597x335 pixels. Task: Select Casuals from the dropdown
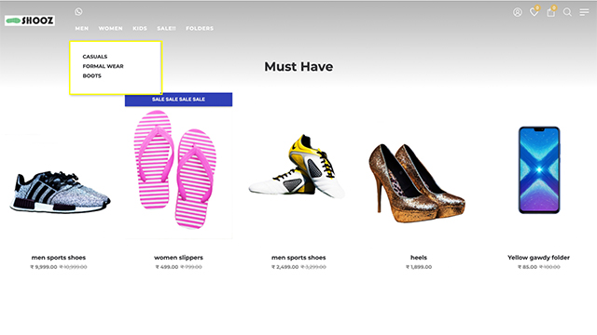coord(95,57)
